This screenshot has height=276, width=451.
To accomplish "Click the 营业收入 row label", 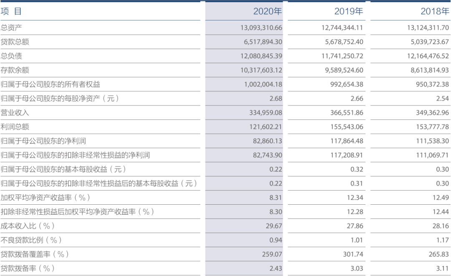I will click(15, 113).
